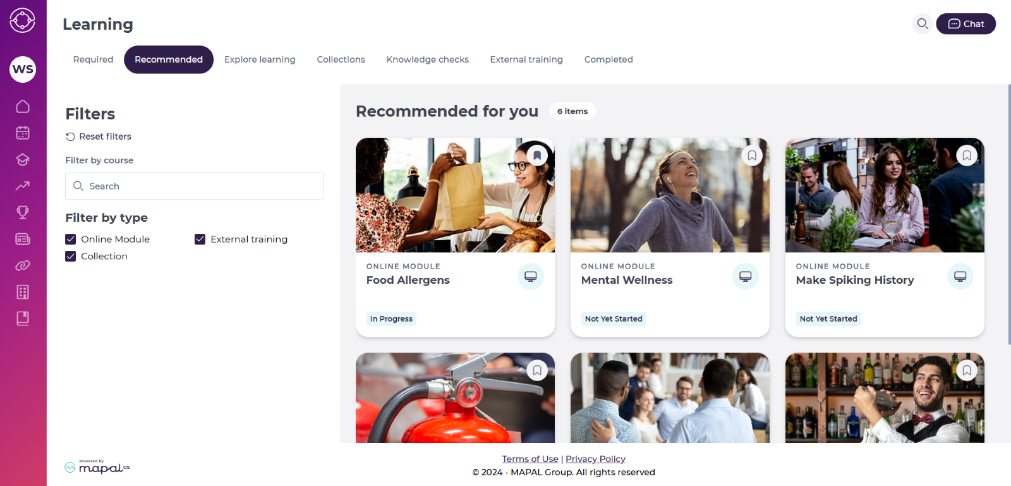Click Reset filters
The height and width of the screenshot is (486, 1011).
(x=99, y=137)
